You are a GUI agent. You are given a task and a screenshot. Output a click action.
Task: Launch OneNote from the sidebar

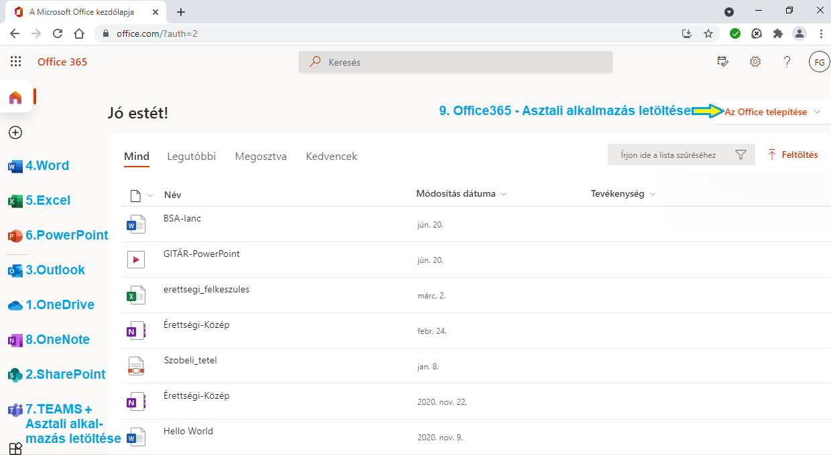click(15, 339)
